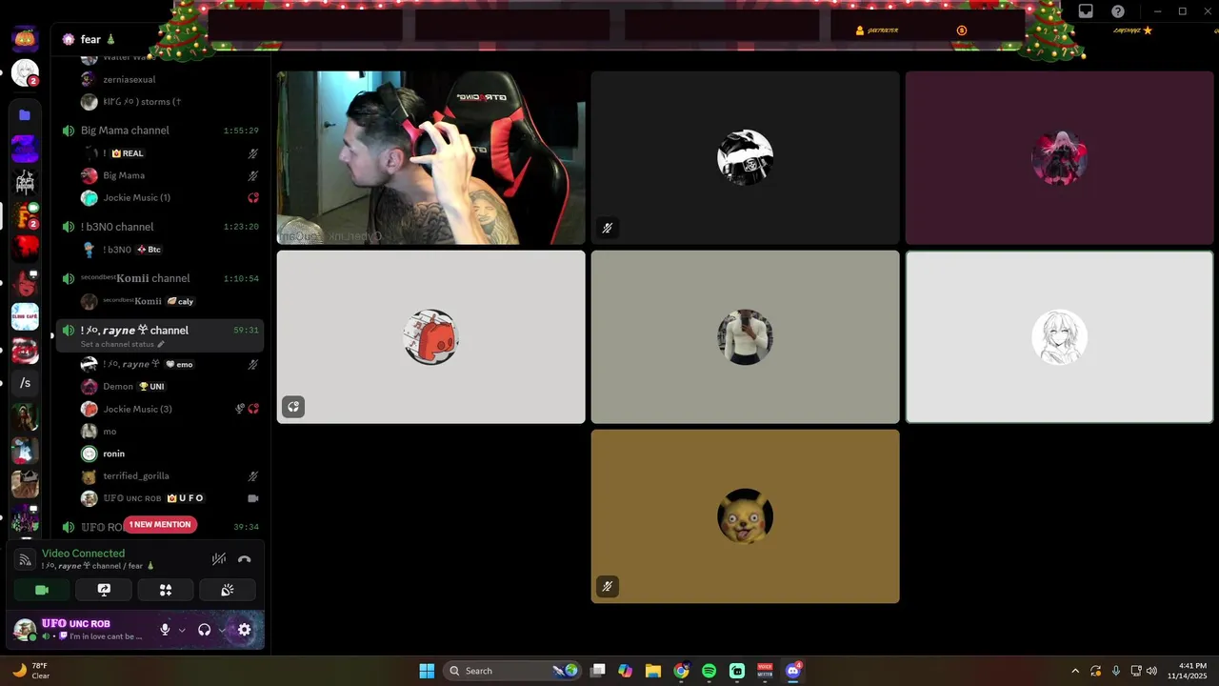
Task: Open Chrome from taskbar
Action: (x=681, y=671)
